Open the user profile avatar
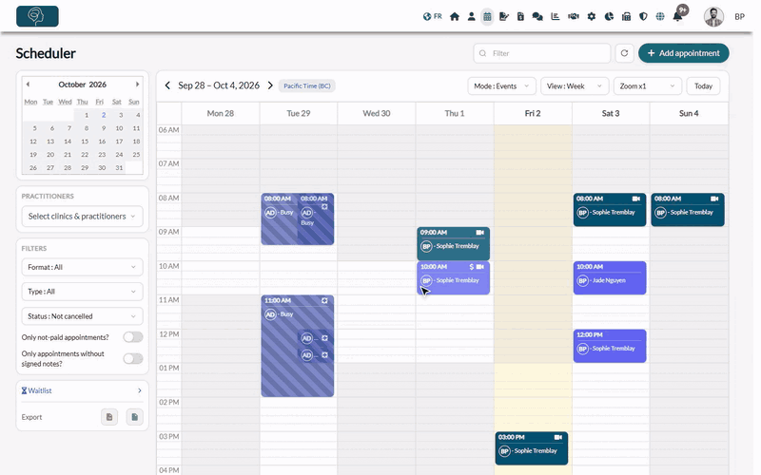The height and width of the screenshot is (475, 761). [713, 17]
